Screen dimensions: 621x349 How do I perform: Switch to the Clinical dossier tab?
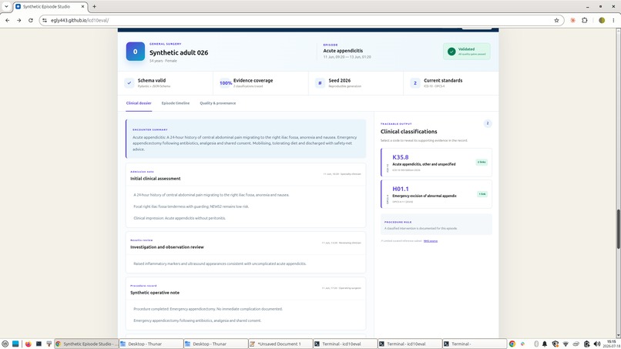click(x=139, y=103)
